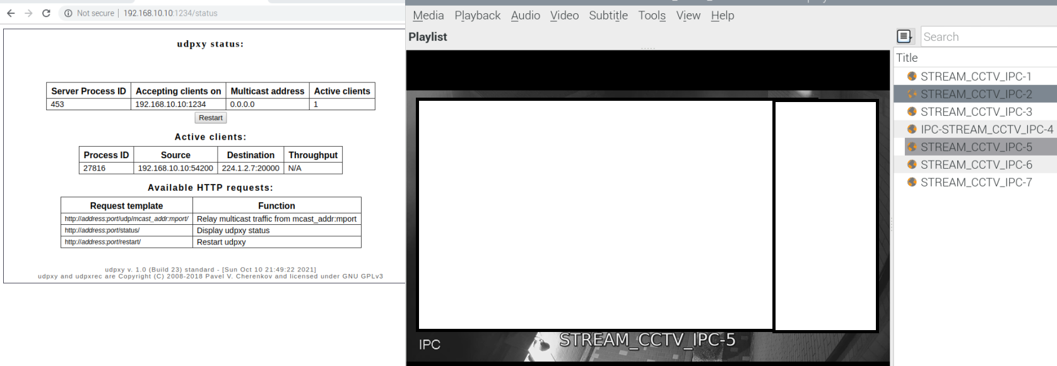1057x366 pixels.
Task: Click the browser forward arrow icon
Action: (28, 13)
